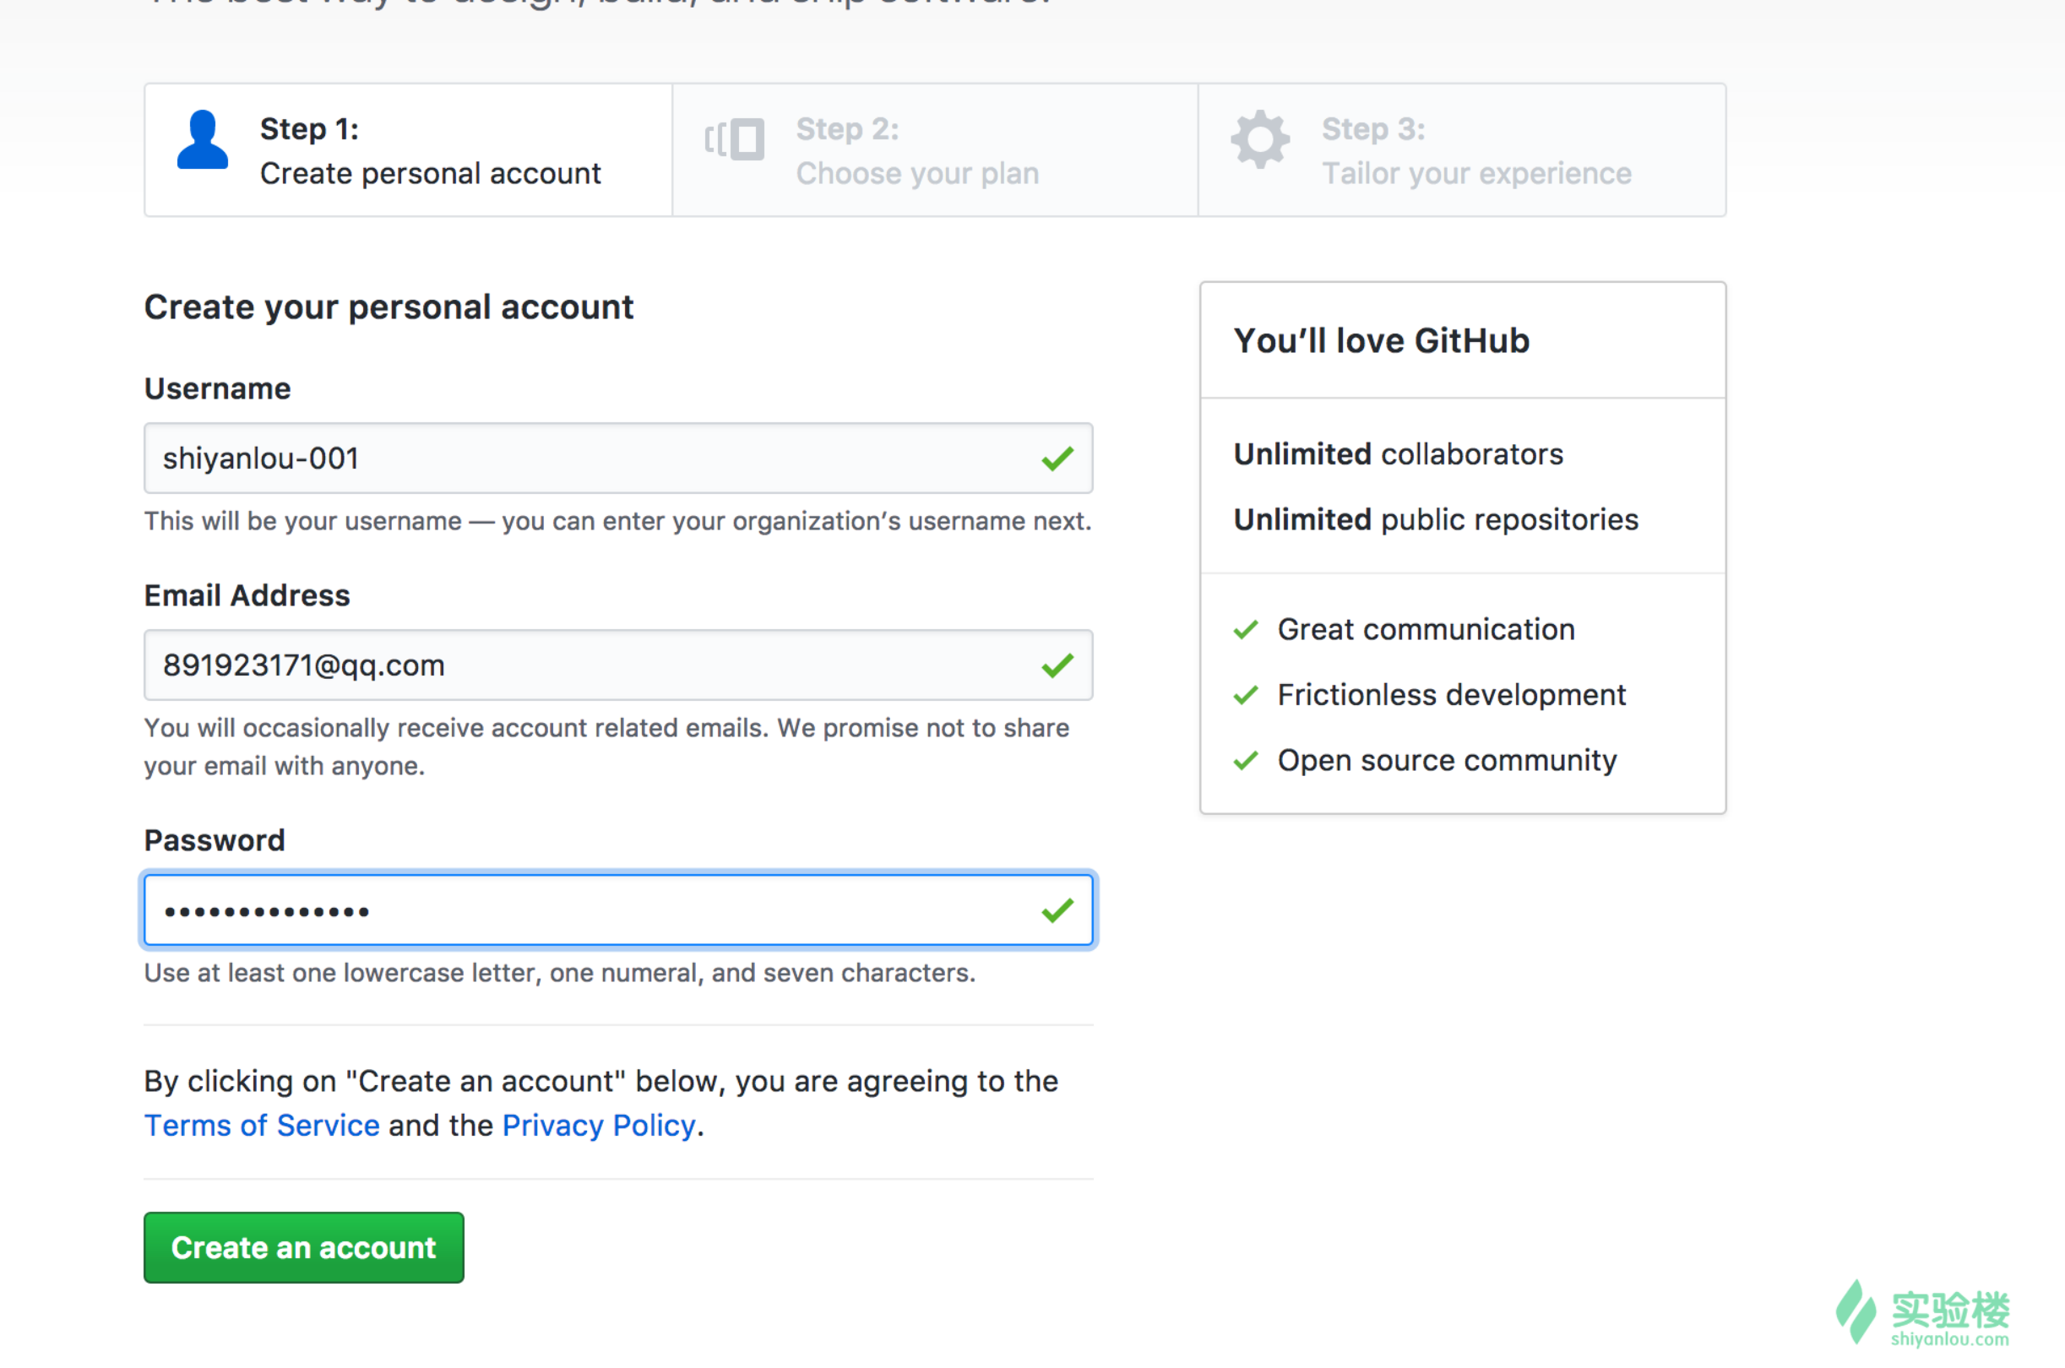
Task: Click the account related emails notice
Action: 606,746
